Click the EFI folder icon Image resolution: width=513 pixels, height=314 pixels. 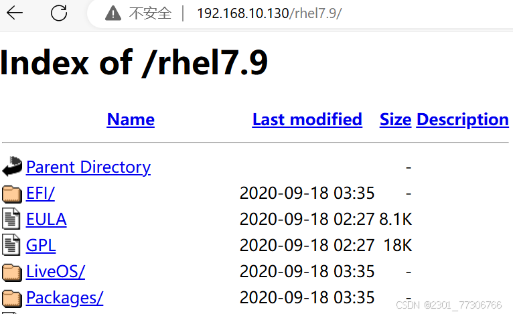tap(12, 193)
